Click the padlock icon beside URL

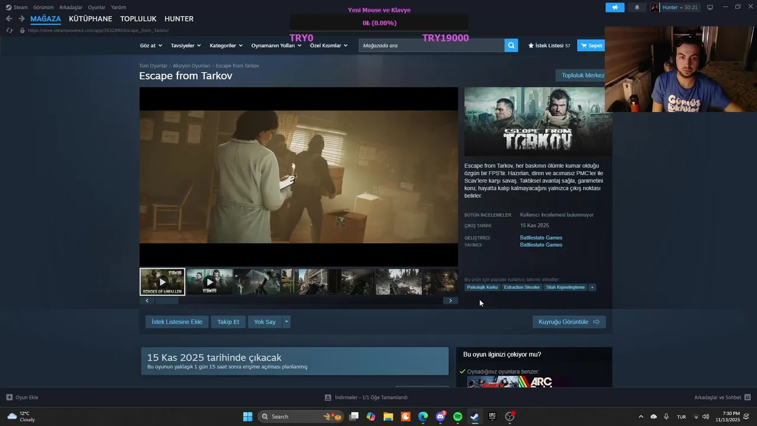[22, 30]
